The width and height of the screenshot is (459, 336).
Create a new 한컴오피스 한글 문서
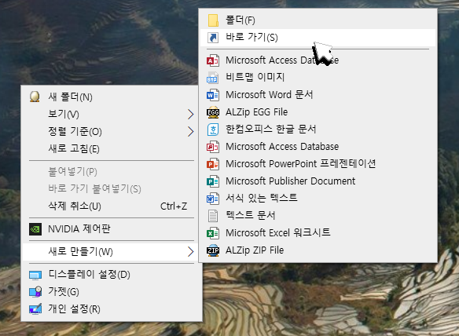(318, 130)
